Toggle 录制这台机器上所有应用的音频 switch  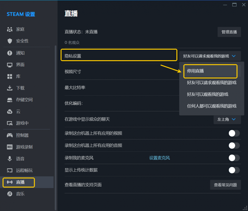click(234, 146)
